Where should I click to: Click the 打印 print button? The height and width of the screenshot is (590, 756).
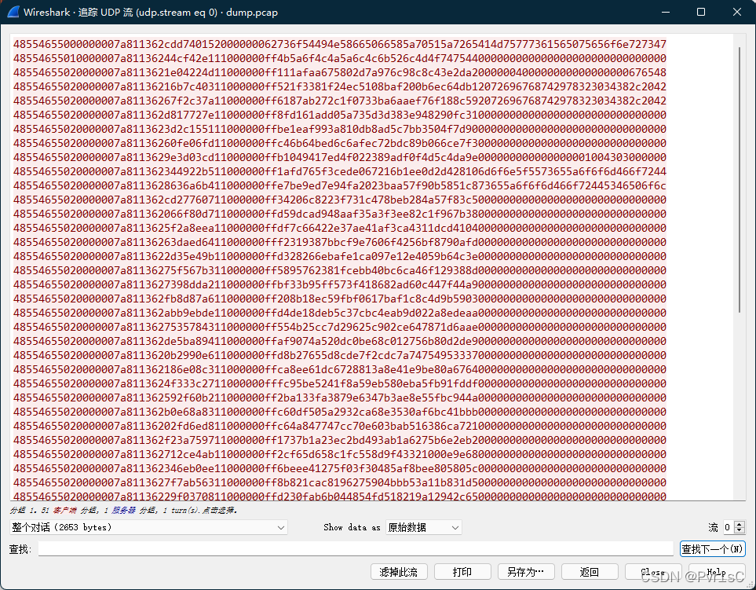[x=462, y=572]
